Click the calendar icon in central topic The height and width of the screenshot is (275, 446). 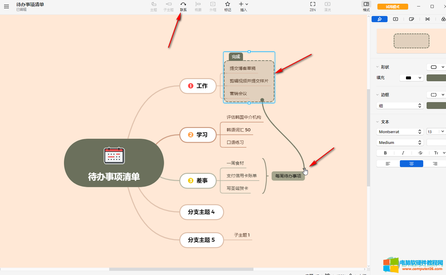click(114, 156)
